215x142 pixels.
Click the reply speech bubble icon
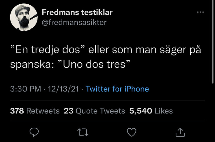34,132
